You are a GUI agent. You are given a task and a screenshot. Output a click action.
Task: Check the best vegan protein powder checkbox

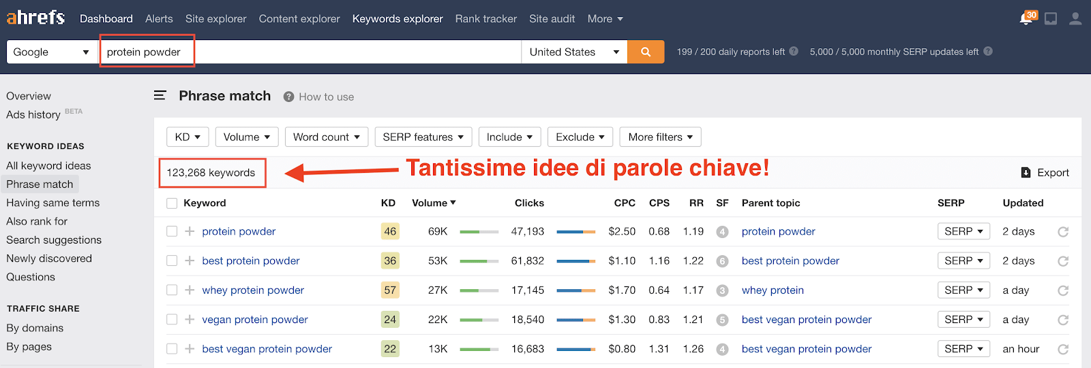[x=172, y=348]
